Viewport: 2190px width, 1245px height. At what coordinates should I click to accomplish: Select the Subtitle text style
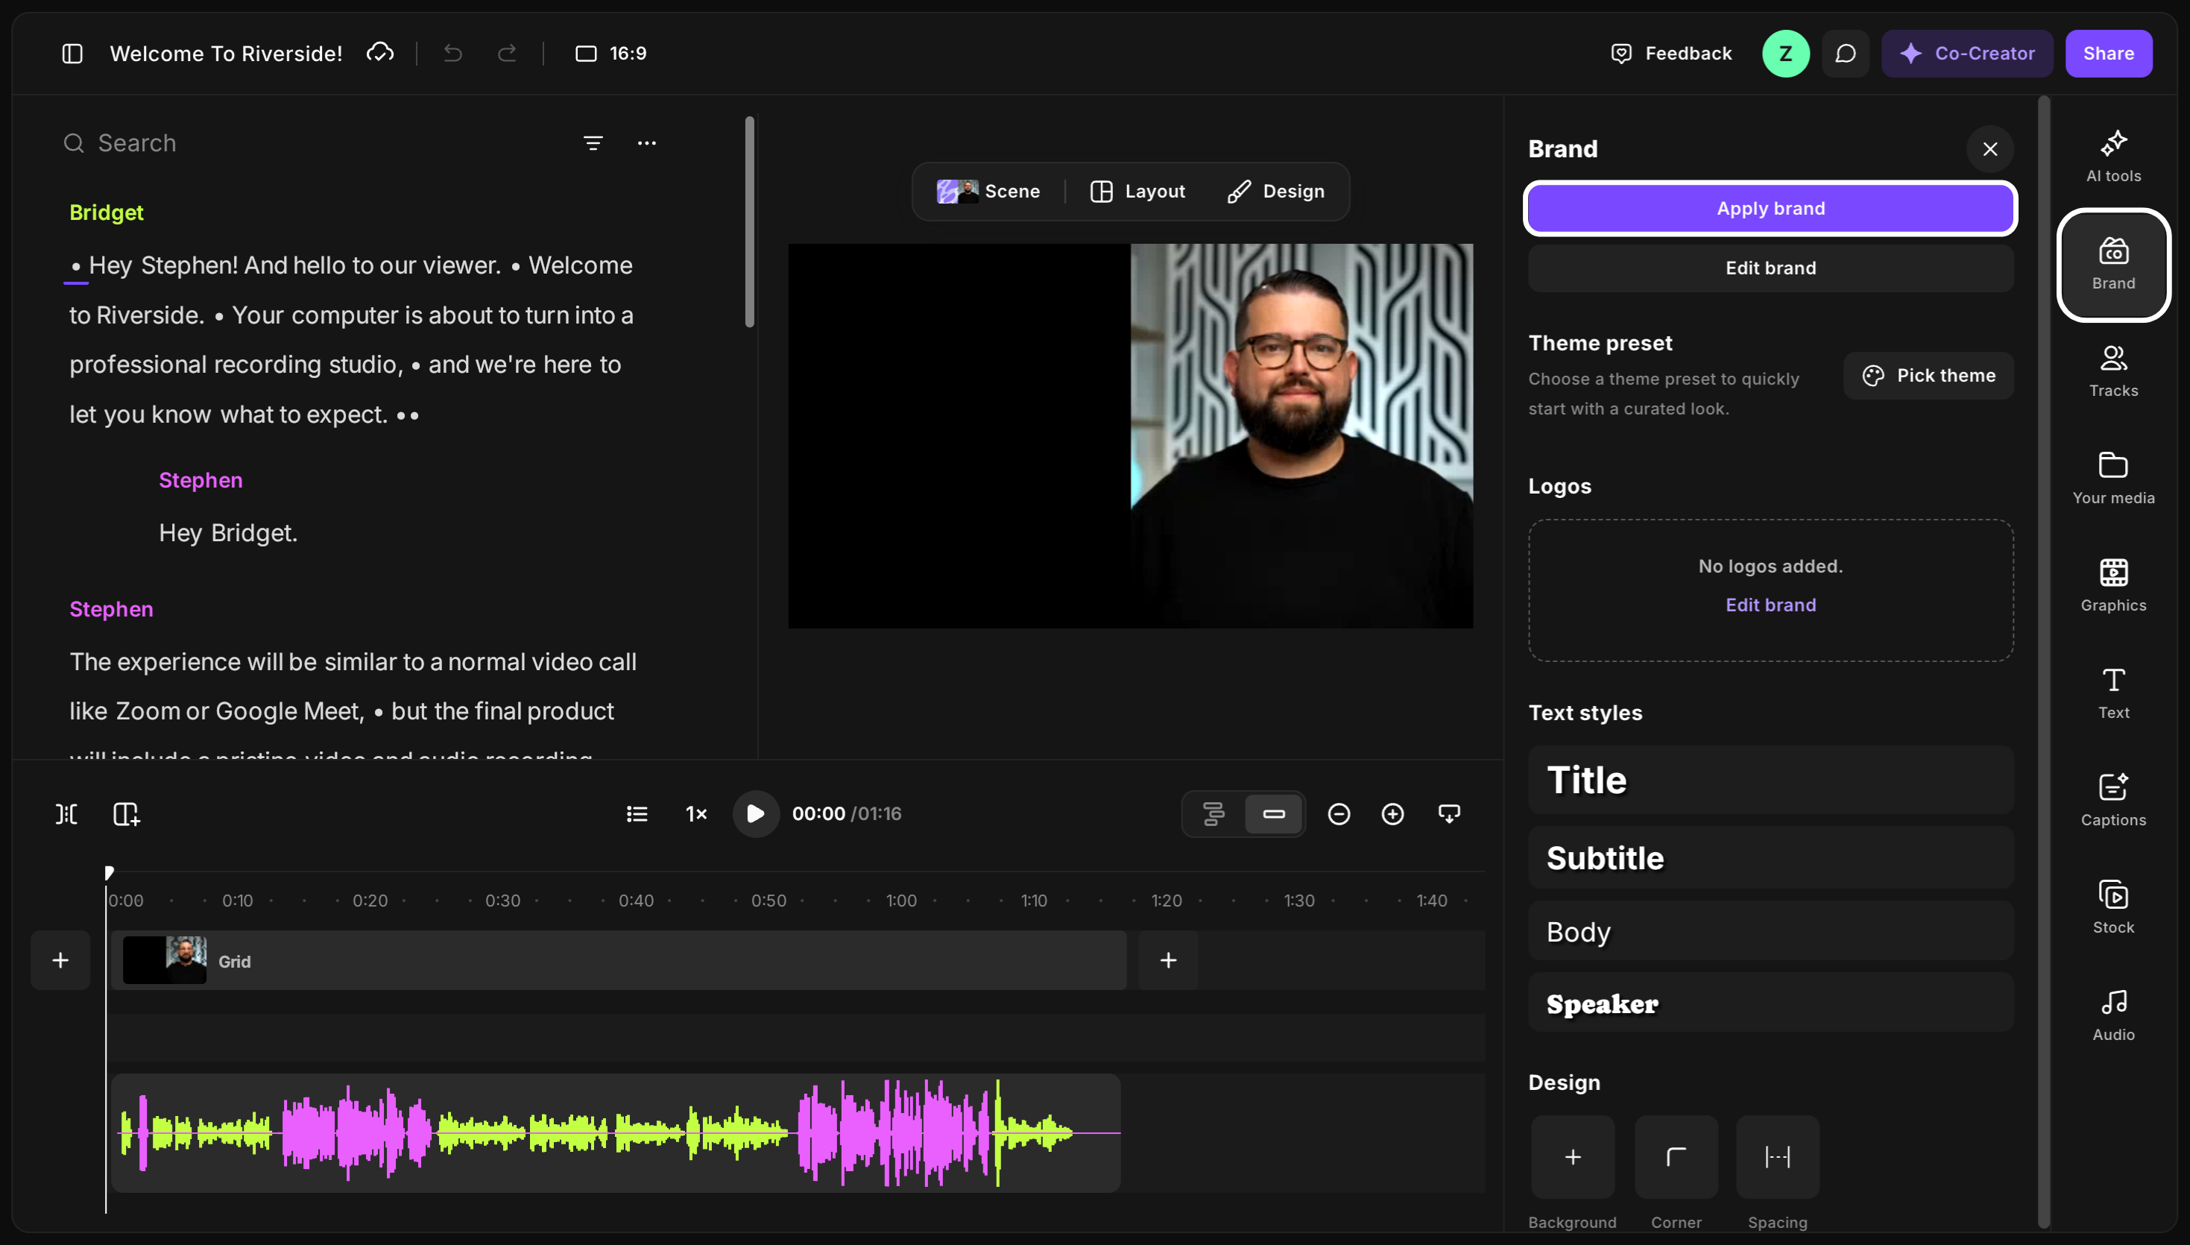[1770, 857]
